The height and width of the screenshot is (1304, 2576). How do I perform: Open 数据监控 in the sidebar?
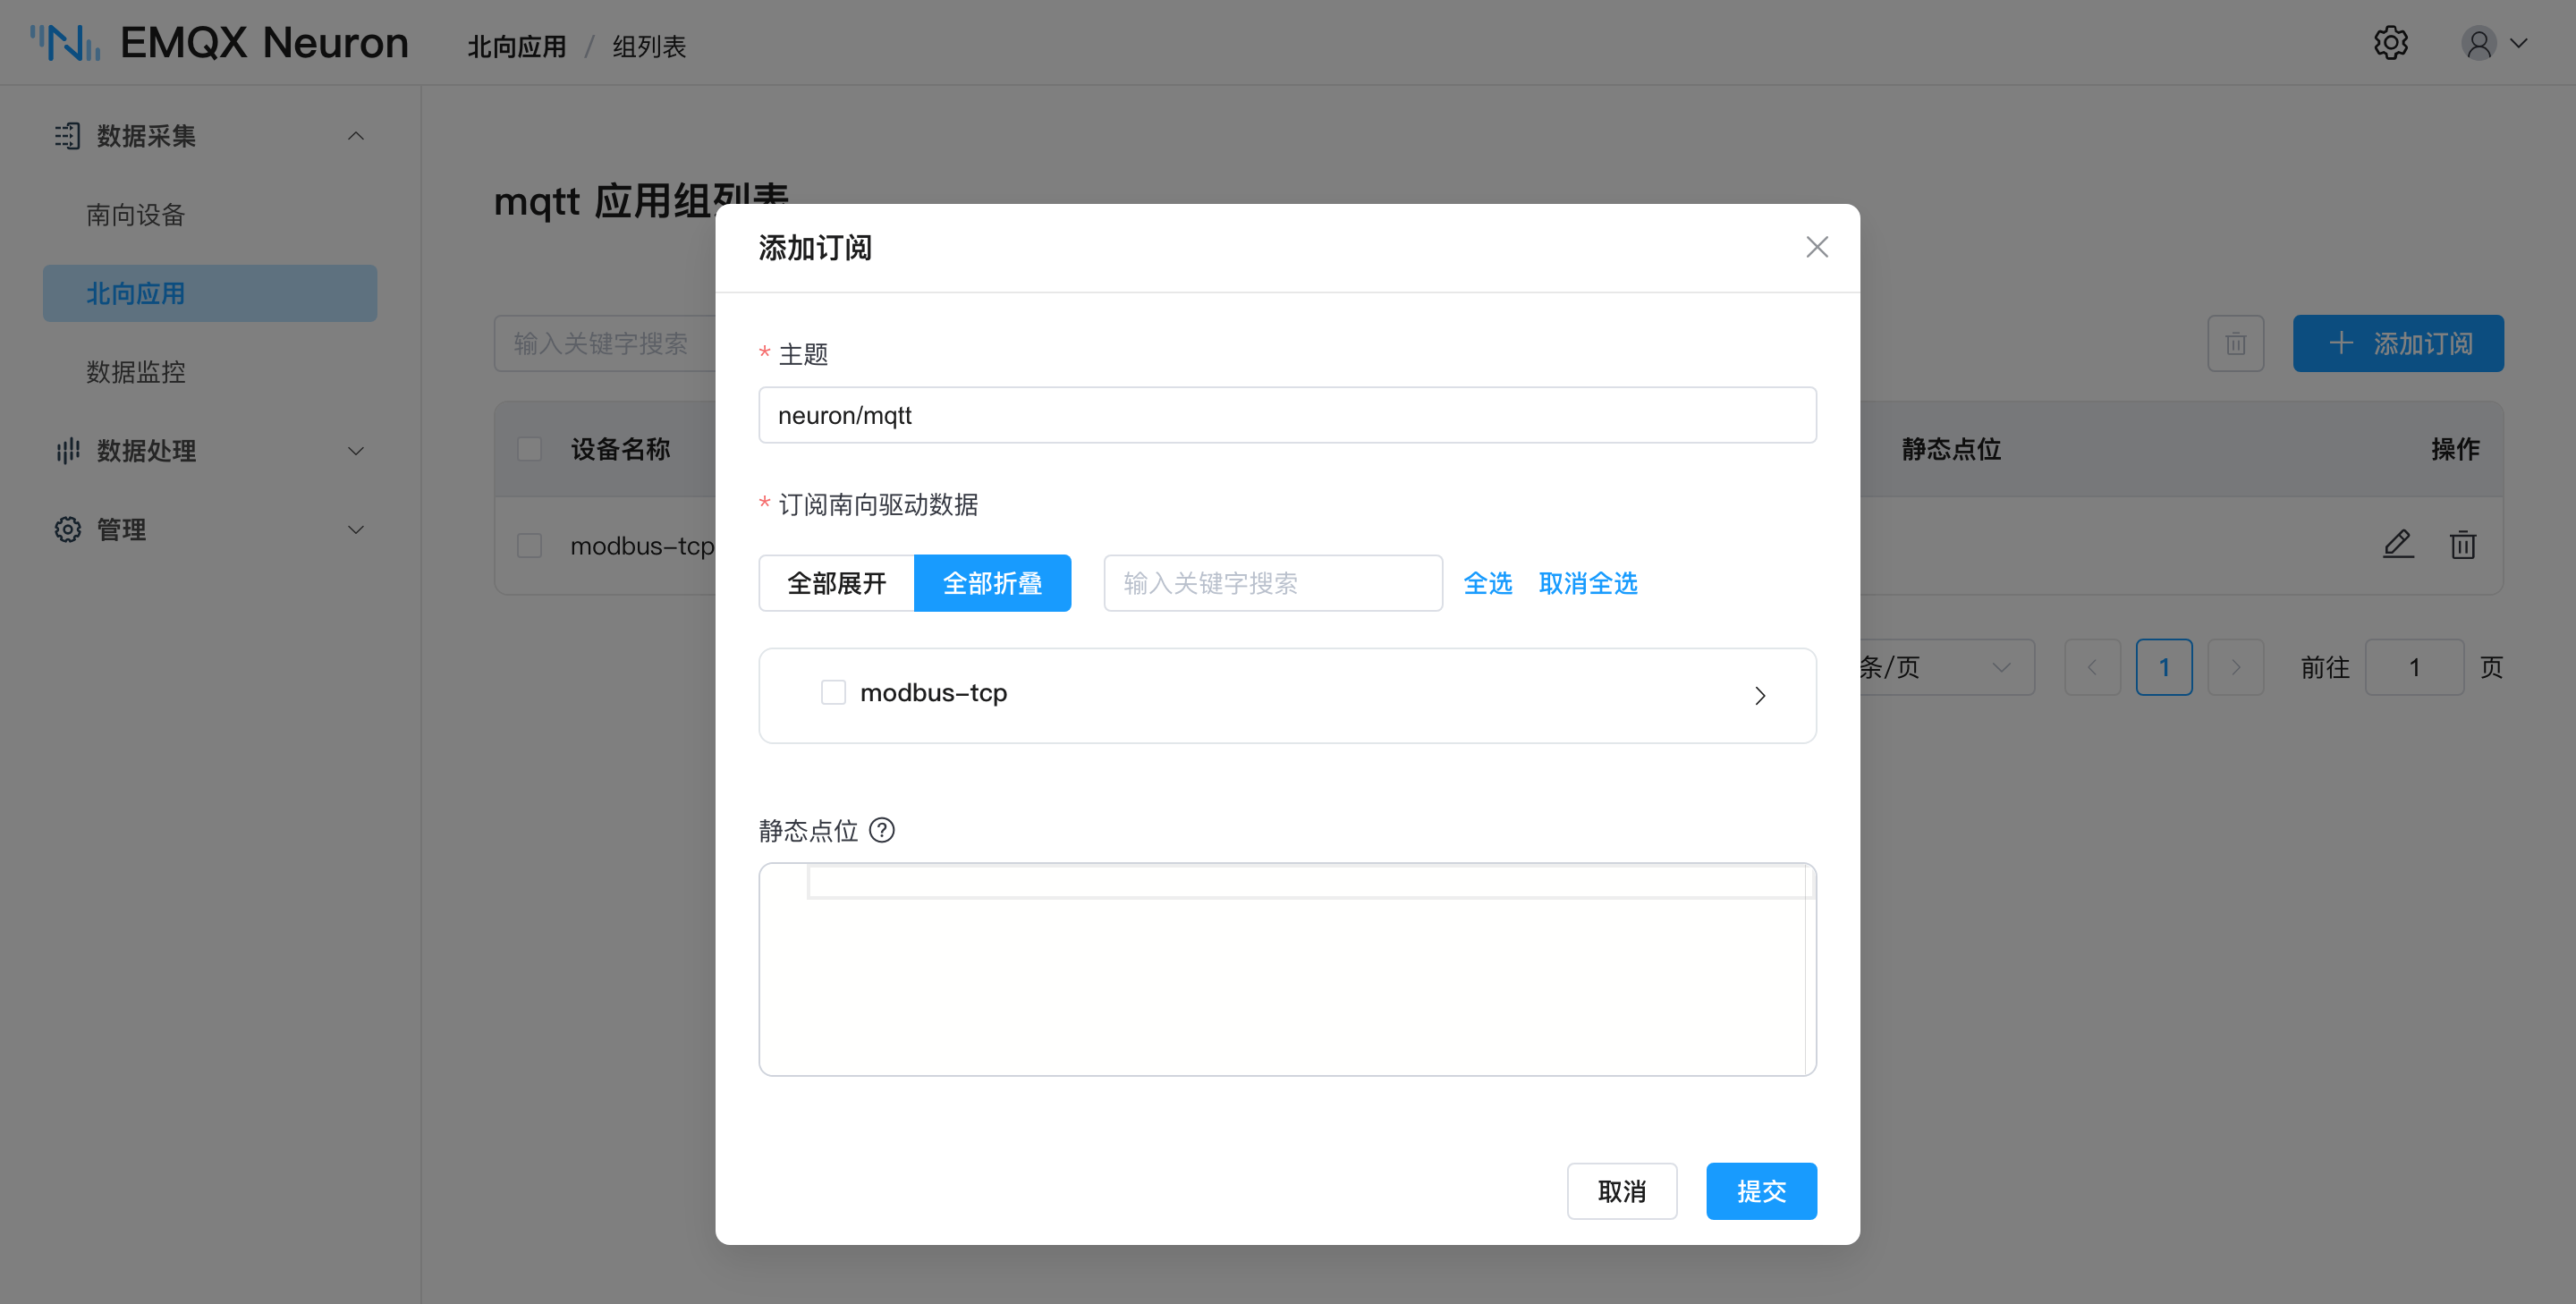point(135,372)
